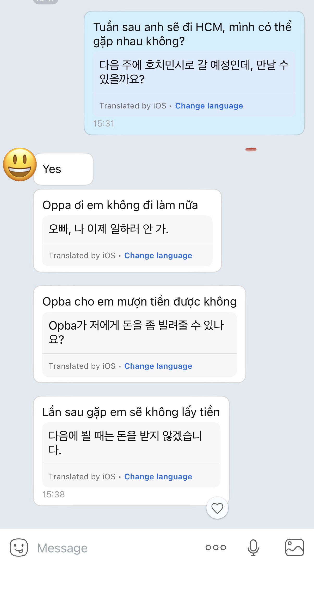
Task: Change language for the HCM trip message
Action: (209, 106)
